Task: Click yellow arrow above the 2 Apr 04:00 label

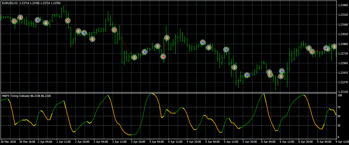Action: tap(46, 23)
